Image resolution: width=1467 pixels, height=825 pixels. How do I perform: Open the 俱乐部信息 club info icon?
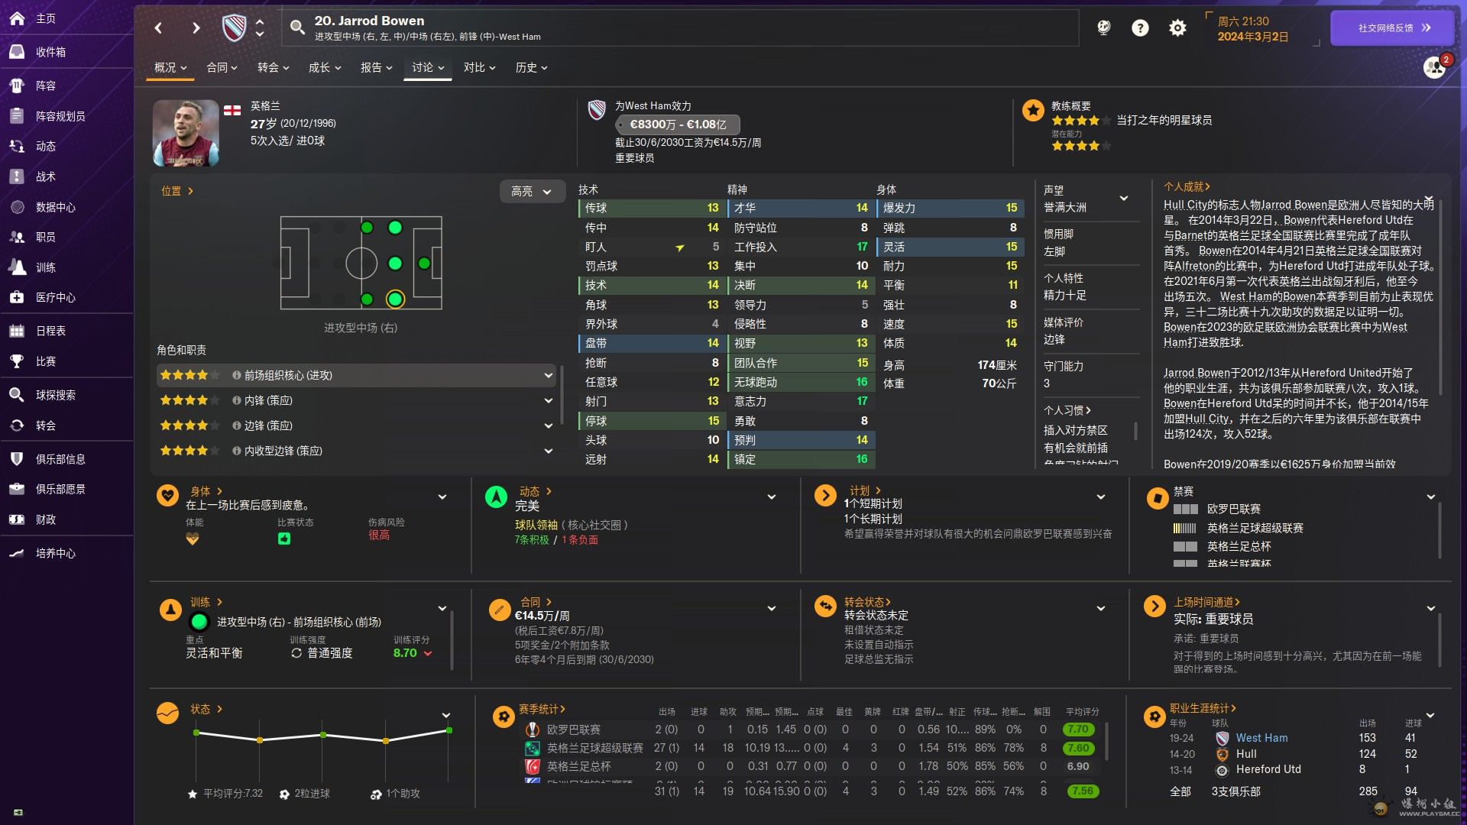click(x=17, y=459)
